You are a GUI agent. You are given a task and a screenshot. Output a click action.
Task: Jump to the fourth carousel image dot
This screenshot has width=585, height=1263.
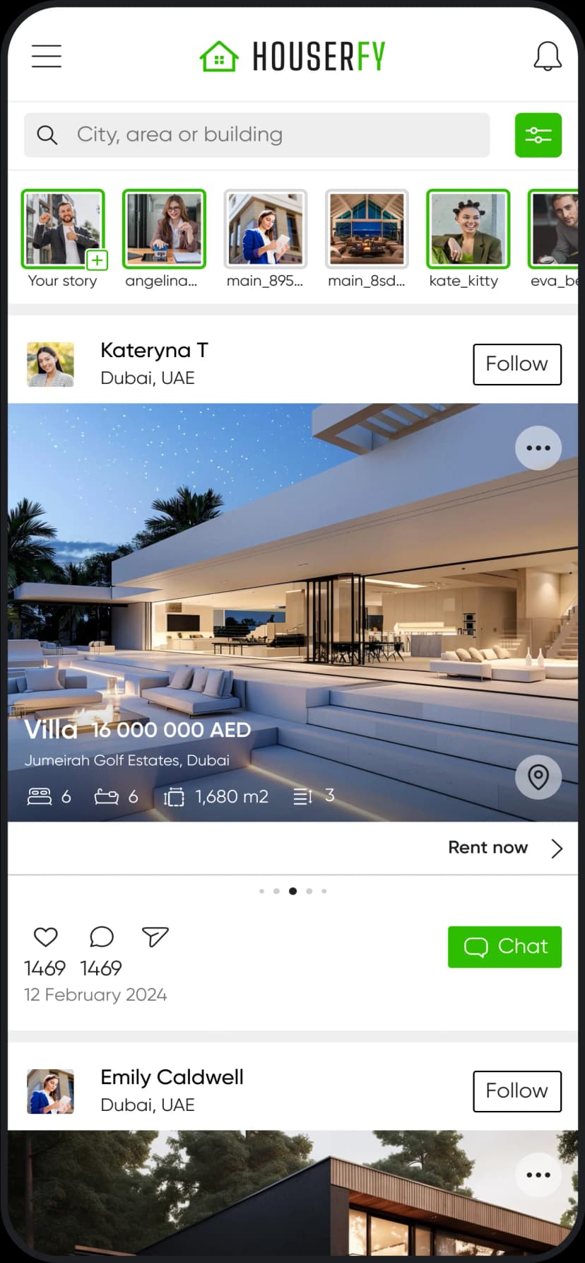pyautogui.click(x=309, y=891)
